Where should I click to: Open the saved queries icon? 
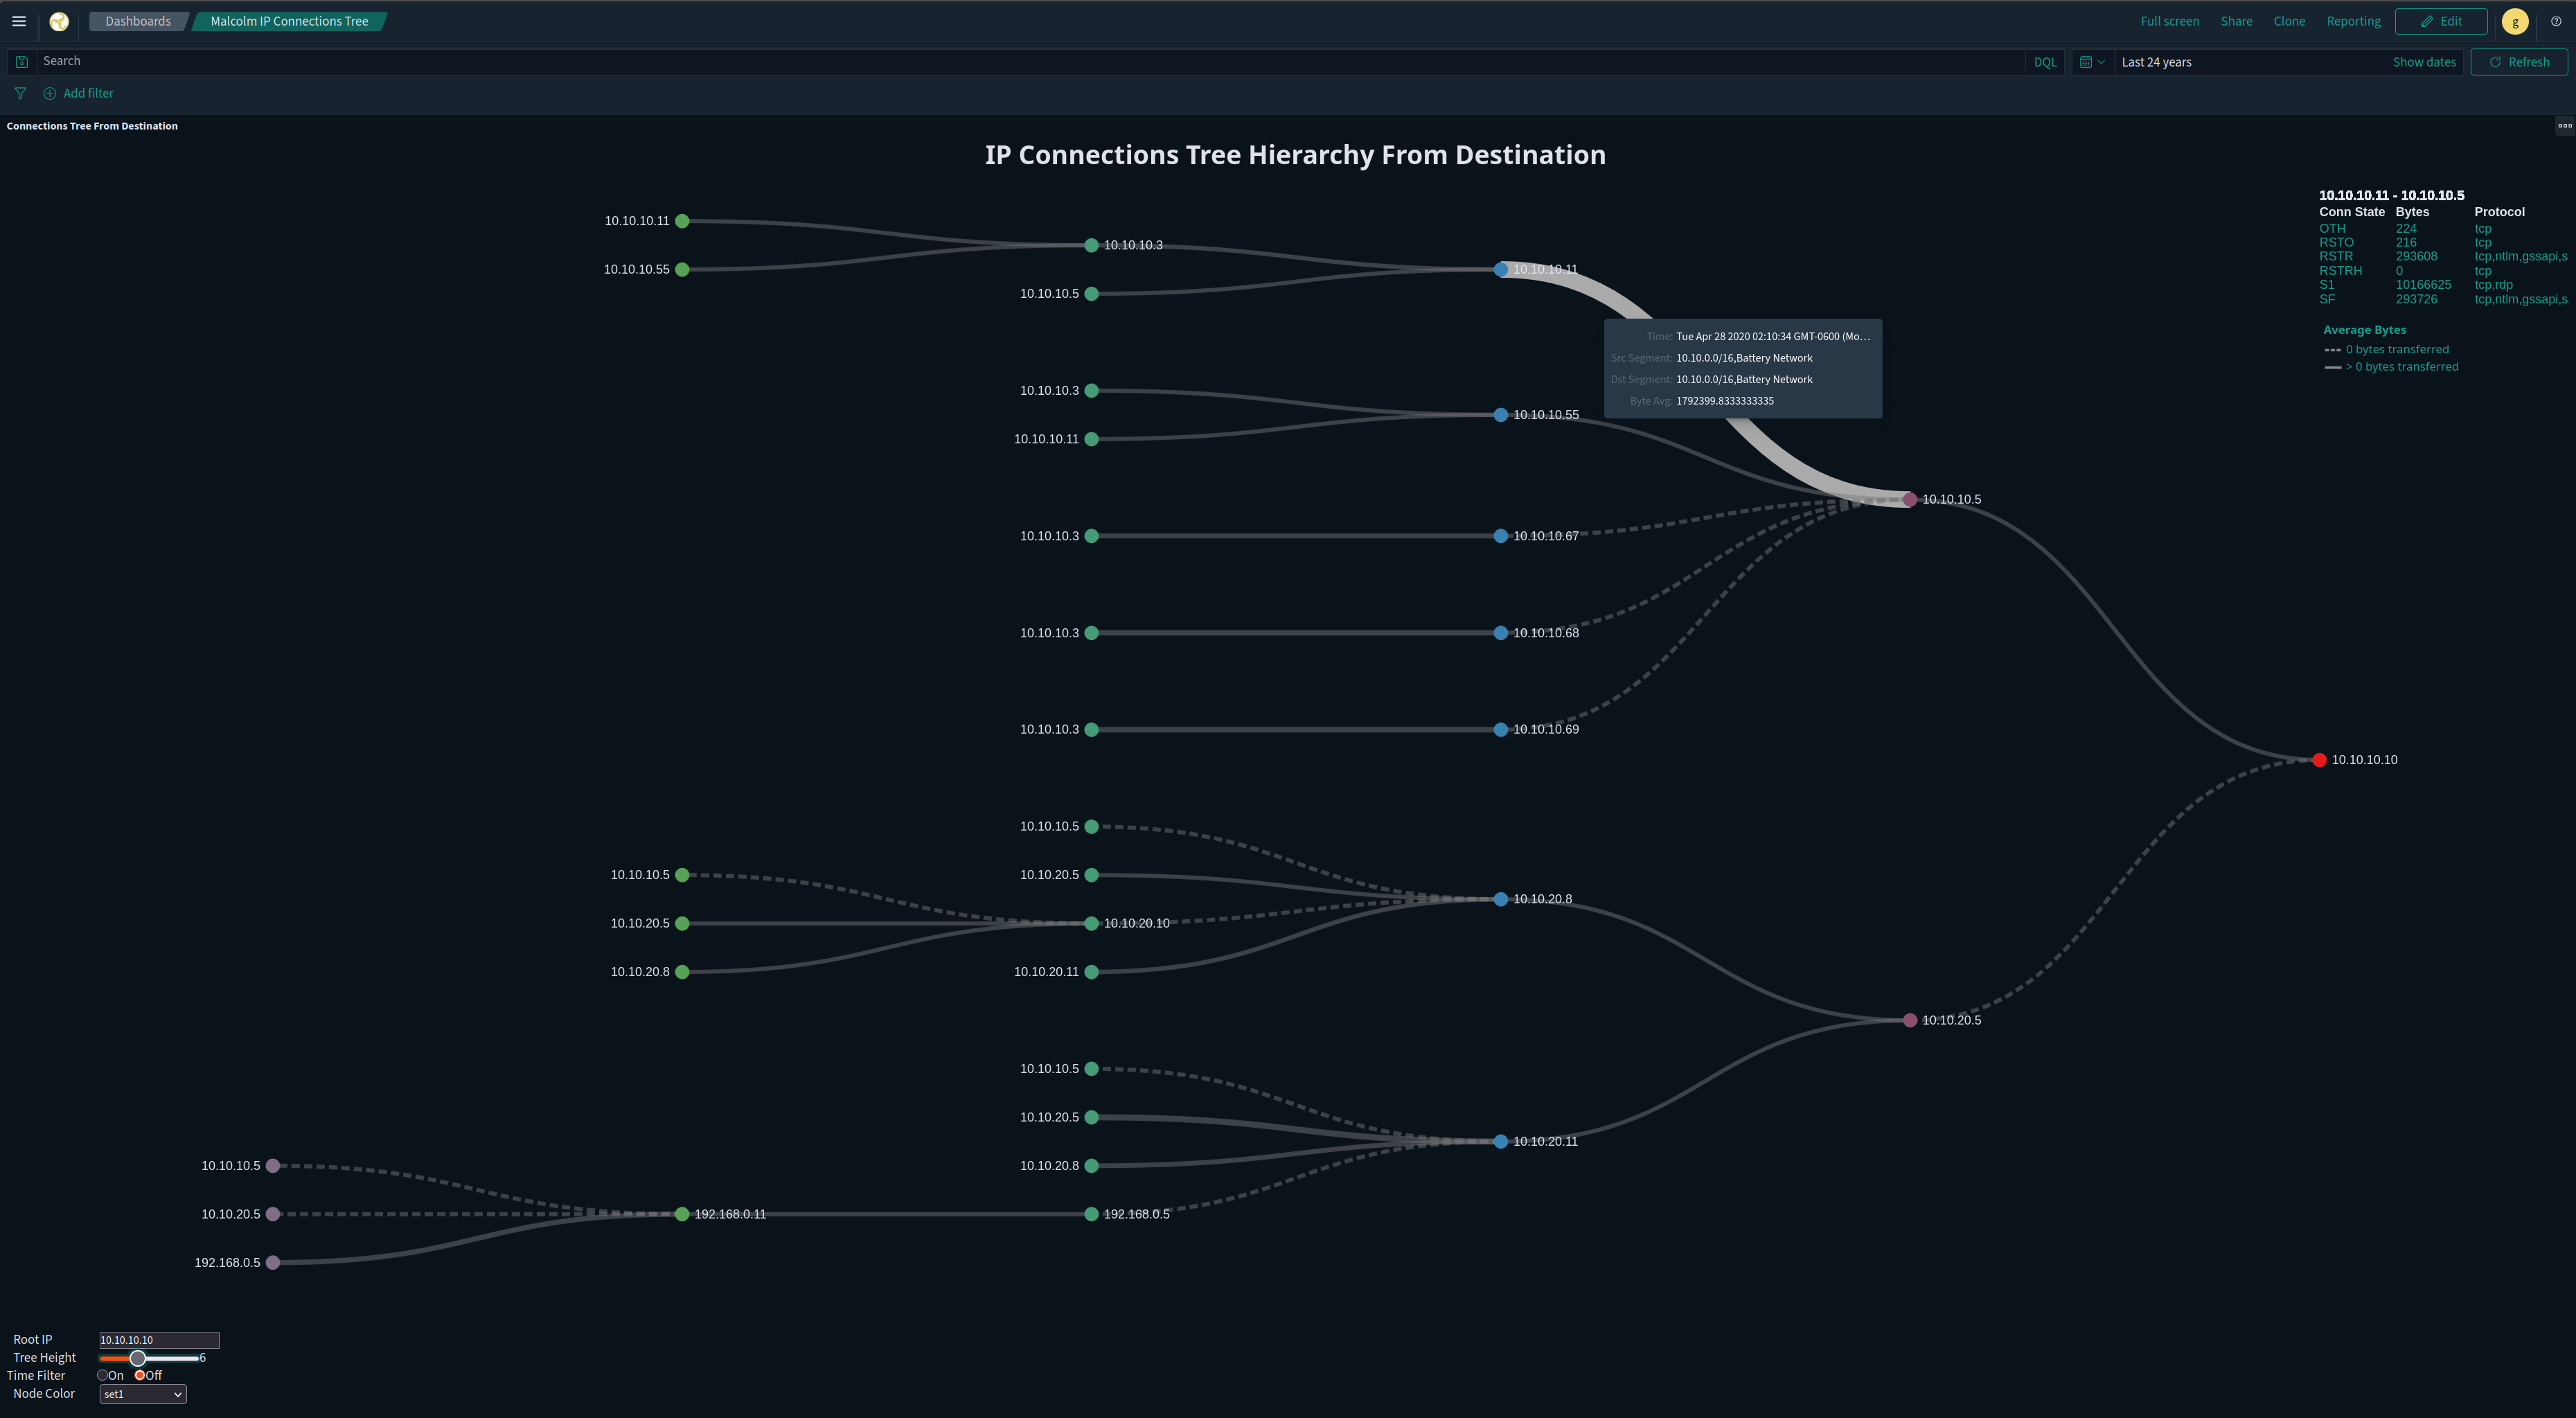(21, 62)
